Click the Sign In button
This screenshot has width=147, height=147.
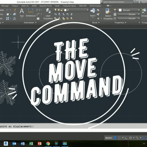[143, 2]
